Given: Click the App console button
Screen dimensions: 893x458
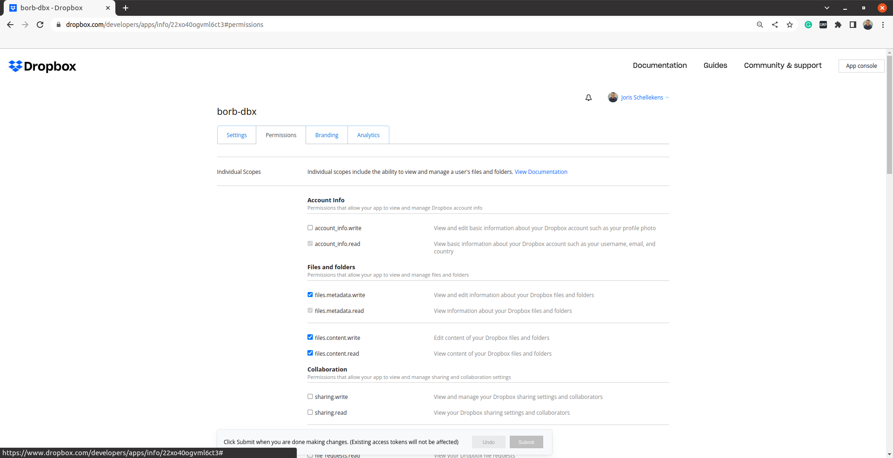Looking at the screenshot, I should coord(861,66).
